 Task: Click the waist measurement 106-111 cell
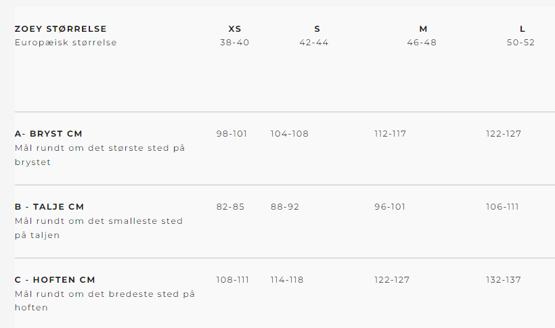click(x=502, y=207)
